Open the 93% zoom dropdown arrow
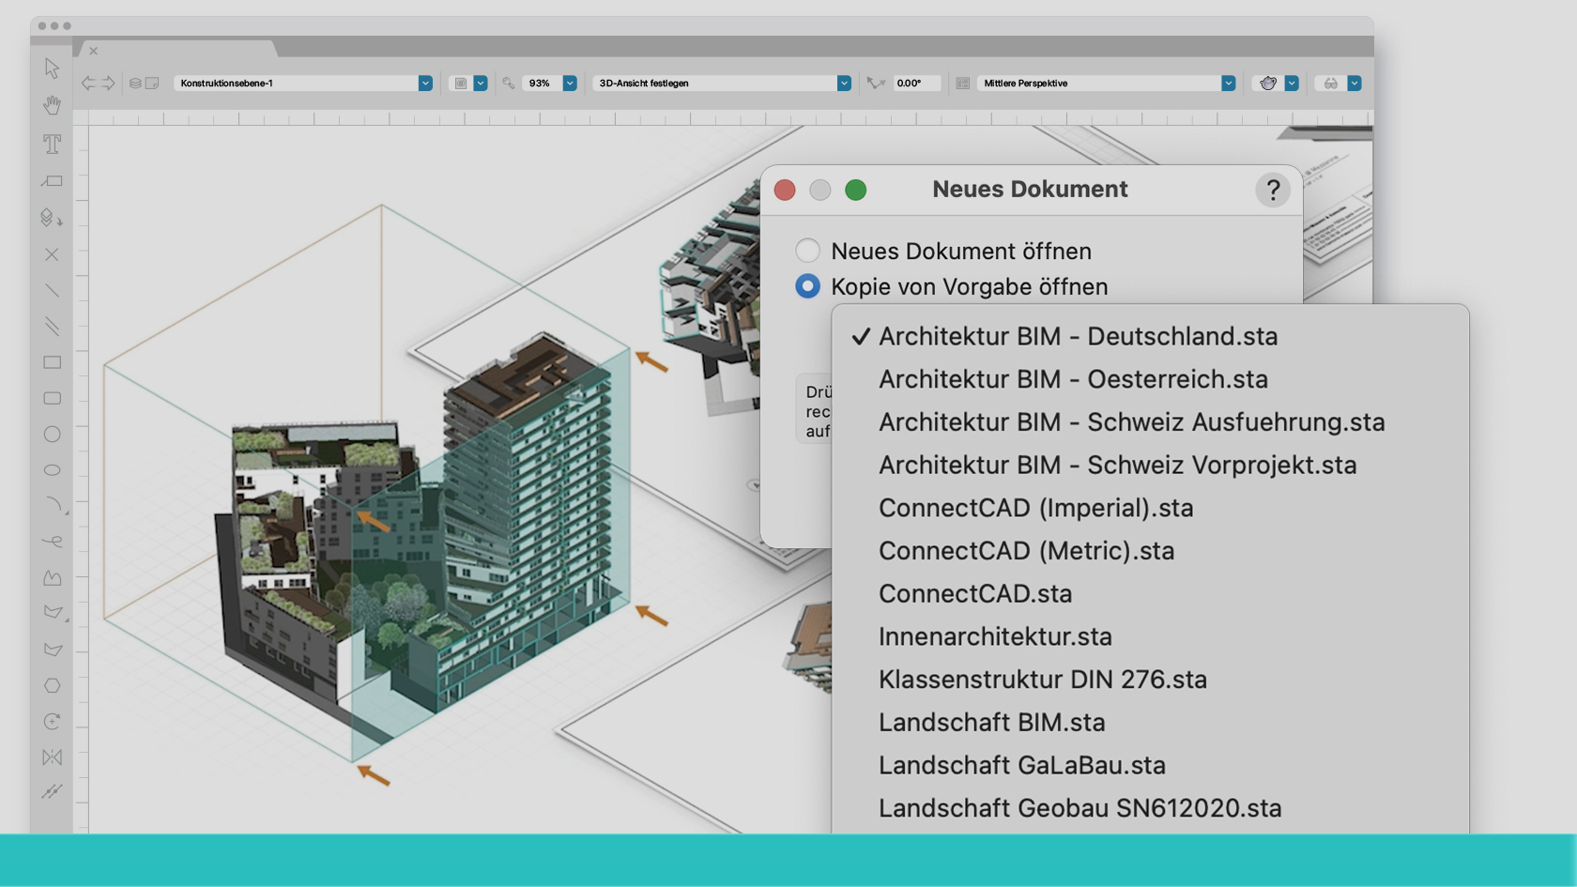This screenshot has width=1577, height=887. [x=570, y=83]
